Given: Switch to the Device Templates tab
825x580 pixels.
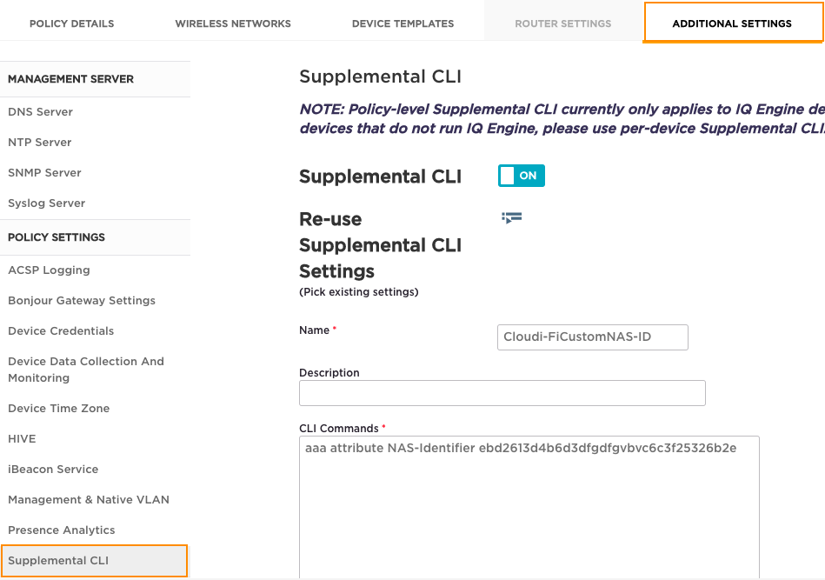Looking at the screenshot, I should click(x=403, y=23).
